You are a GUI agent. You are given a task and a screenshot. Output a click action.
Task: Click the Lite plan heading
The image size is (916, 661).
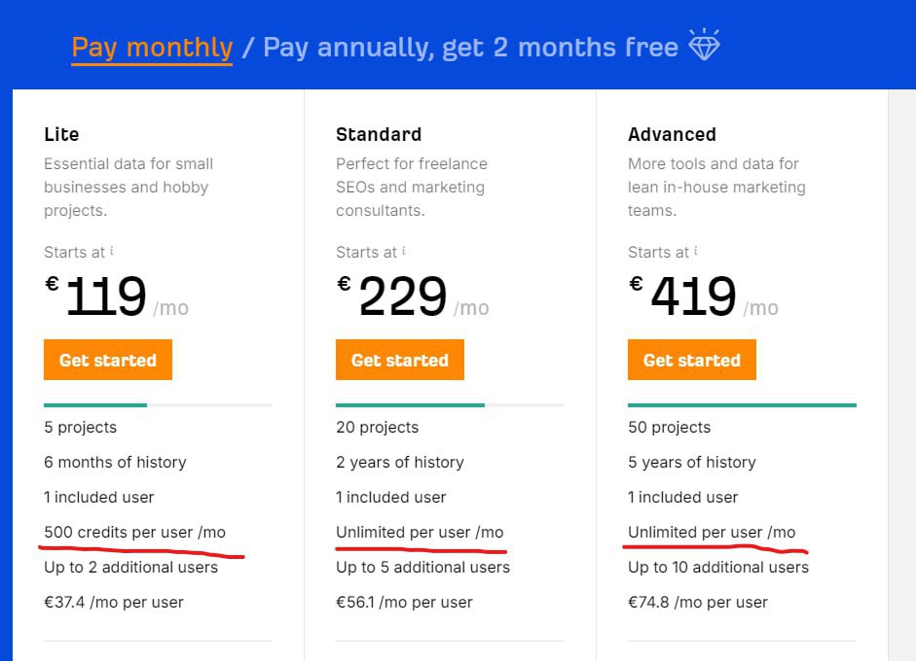click(61, 134)
